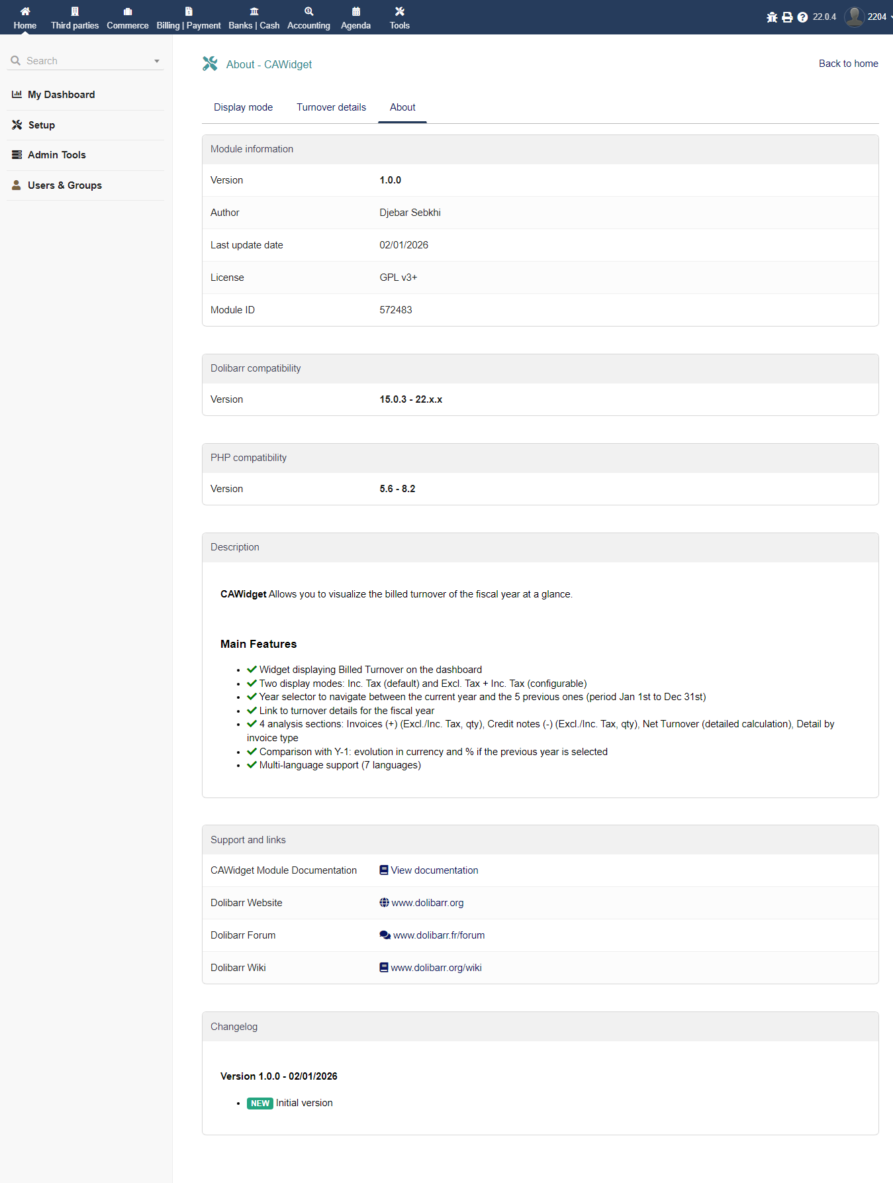Image resolution: width=893 pixels, height=1183 pixels.
Task: Open Agenda calendar icon
Action: click(x=356, y=11)
